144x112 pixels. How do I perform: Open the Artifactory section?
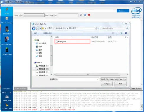7,41
